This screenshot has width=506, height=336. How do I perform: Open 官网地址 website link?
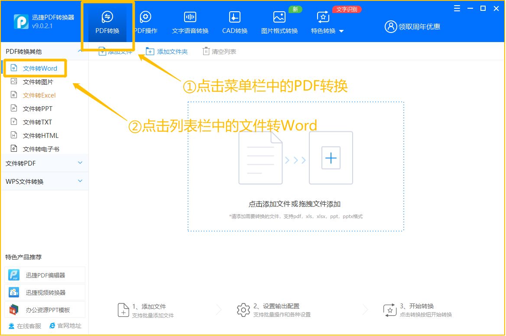65,326
